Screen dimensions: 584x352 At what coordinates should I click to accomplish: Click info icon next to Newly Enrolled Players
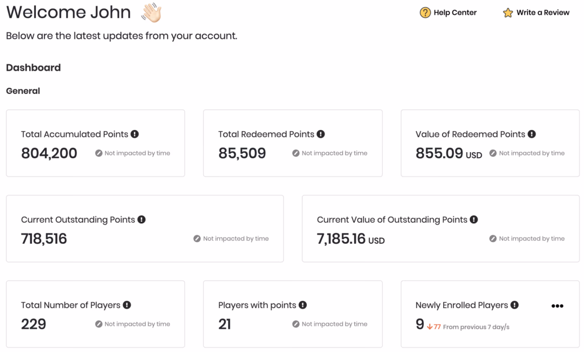pyautogui.click(x=515, y=305)
